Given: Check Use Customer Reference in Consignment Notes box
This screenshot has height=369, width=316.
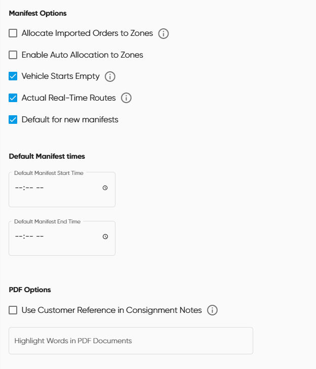Looking at the screenshot, I should point(13,310).
